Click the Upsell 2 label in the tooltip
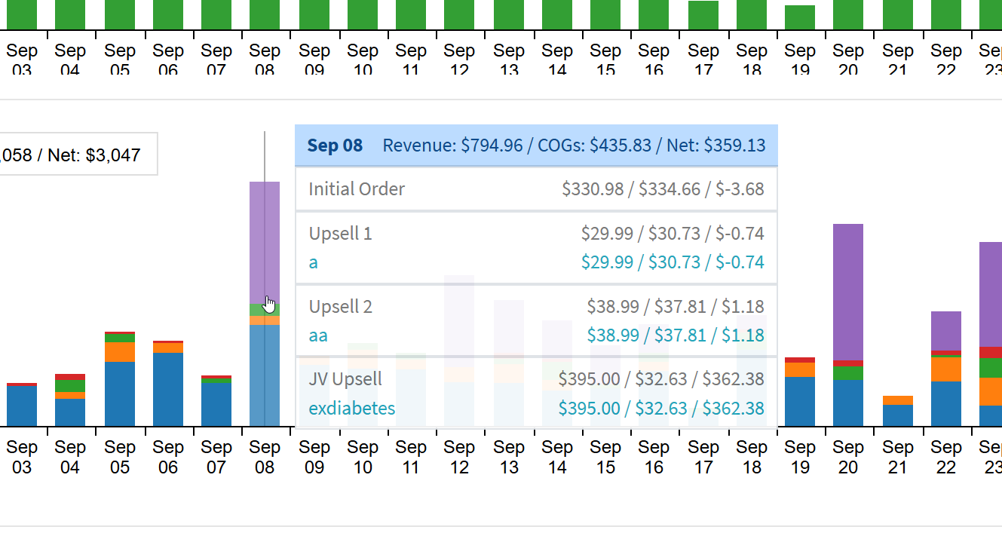The image size is (1002, 536). [x=341, y=307]
